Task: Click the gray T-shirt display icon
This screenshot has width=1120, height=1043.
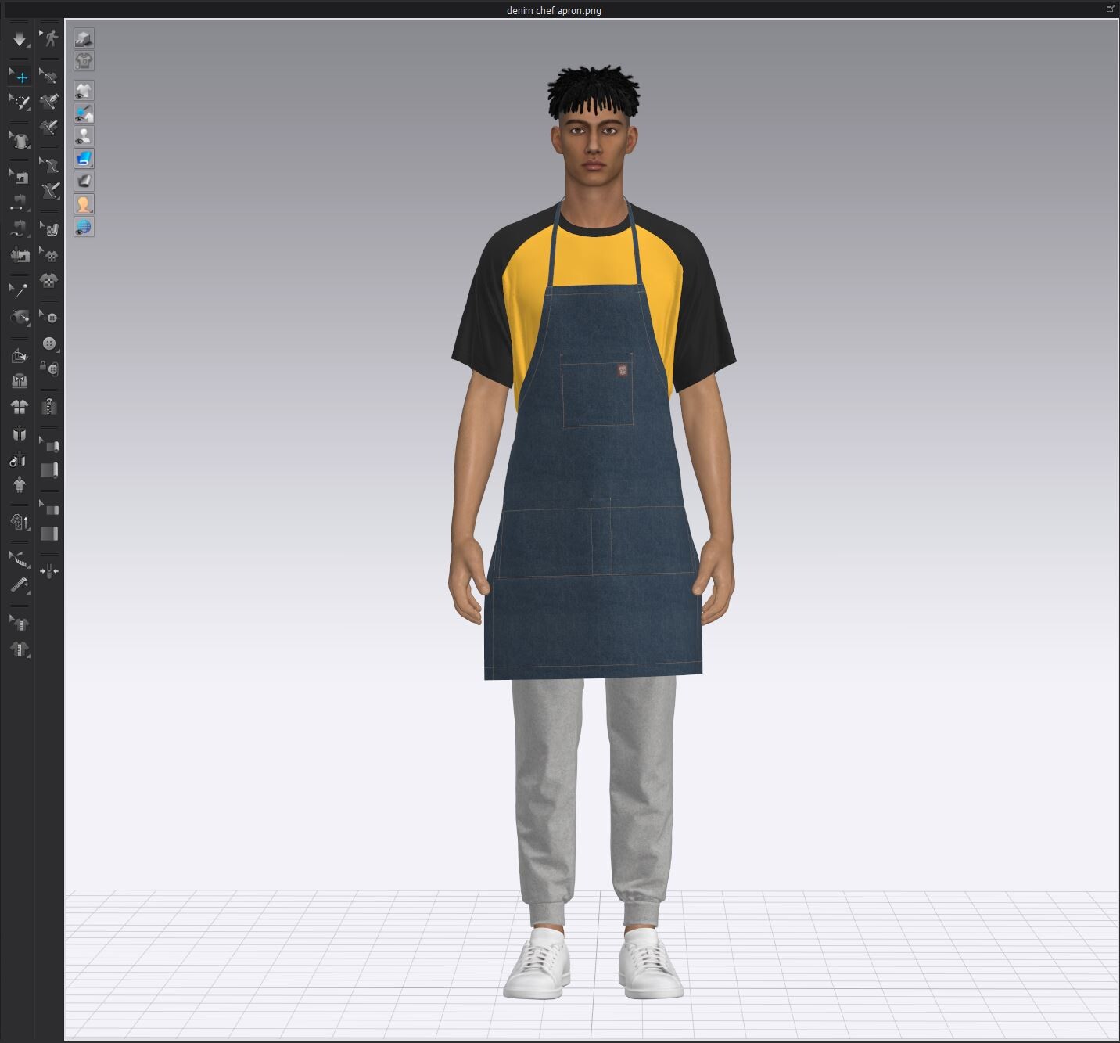Action: [84, 60]
